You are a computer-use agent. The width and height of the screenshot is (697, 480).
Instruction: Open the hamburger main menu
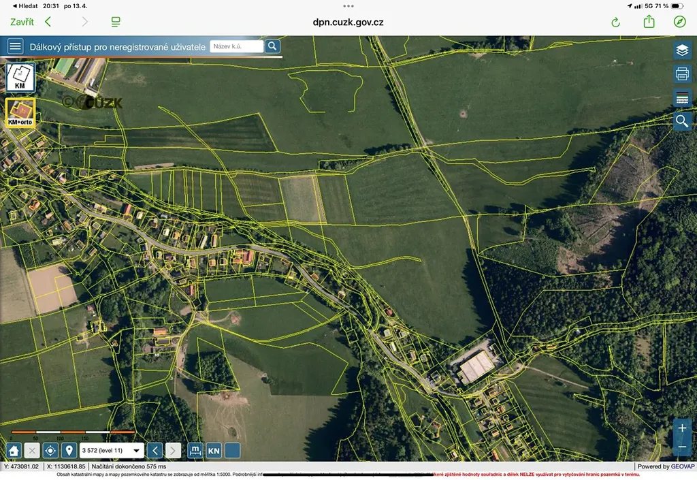point(15,46)
